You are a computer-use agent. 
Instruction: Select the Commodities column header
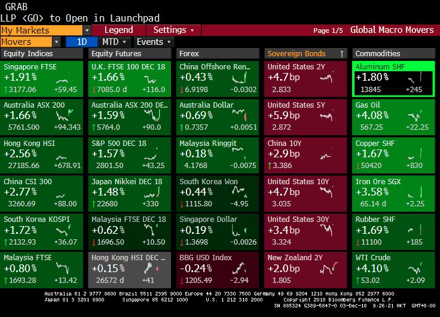pyautogui.click(x=393, y=54)
